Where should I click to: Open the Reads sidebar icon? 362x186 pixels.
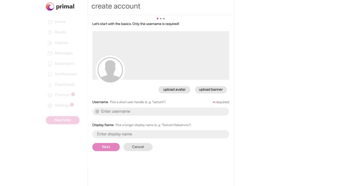pos(50,32)
